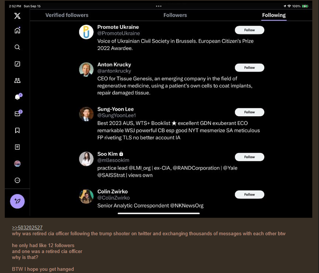Open Sung-Yoon Lee profile picture
Screen dimensions: 319x273
[86, 114]
